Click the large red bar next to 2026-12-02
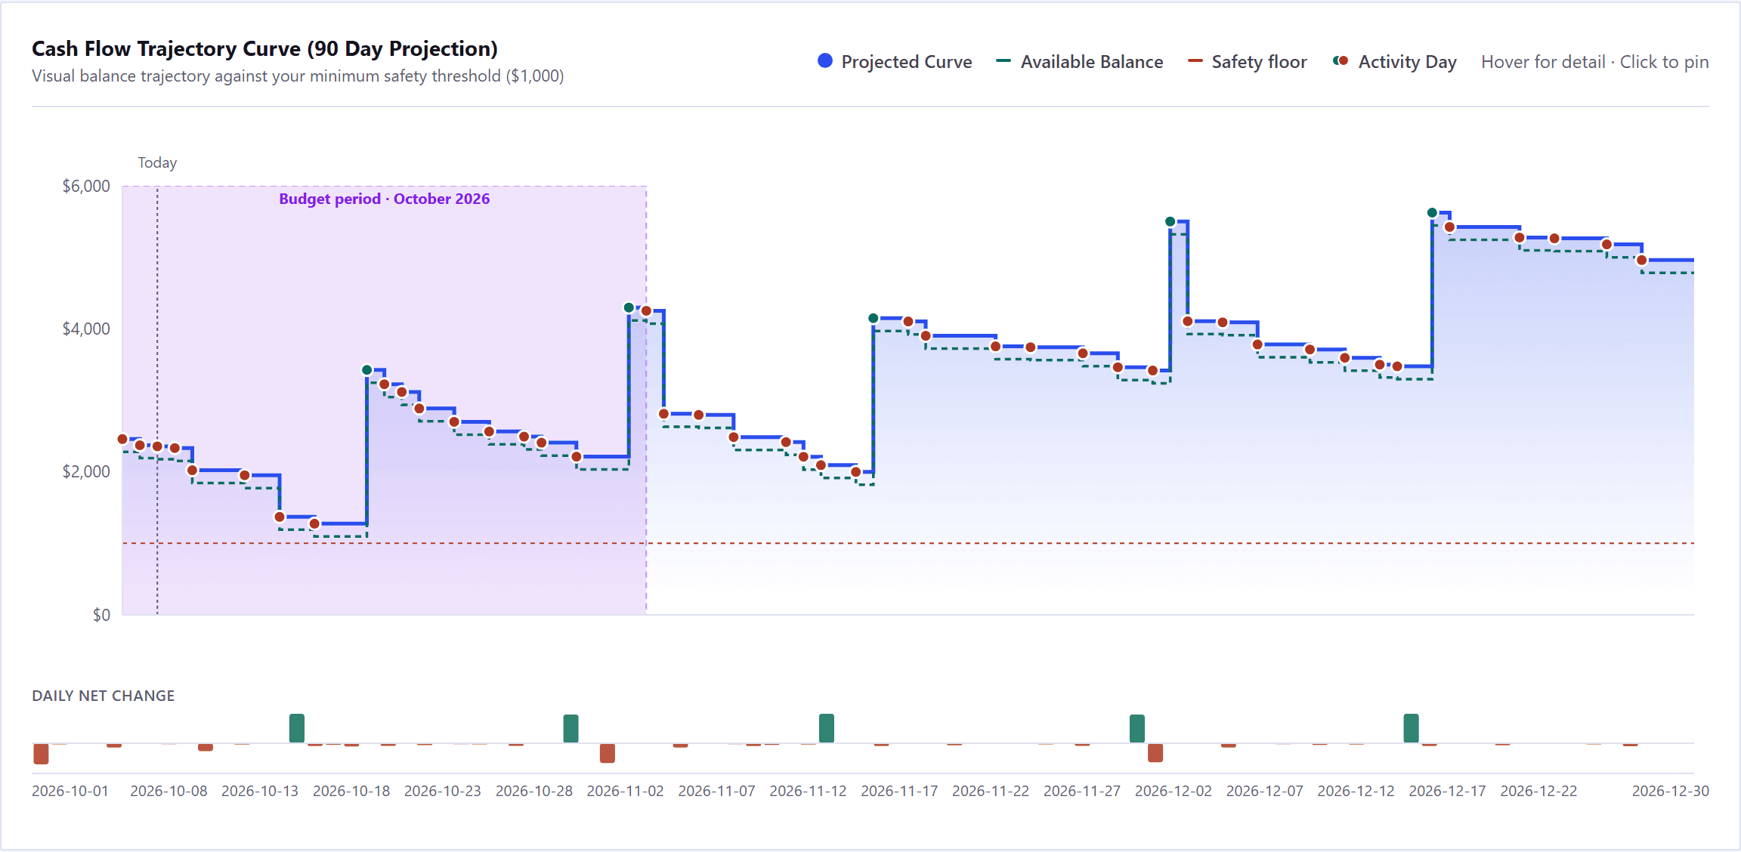The image size is (1741, 852). coord(1155,753)
